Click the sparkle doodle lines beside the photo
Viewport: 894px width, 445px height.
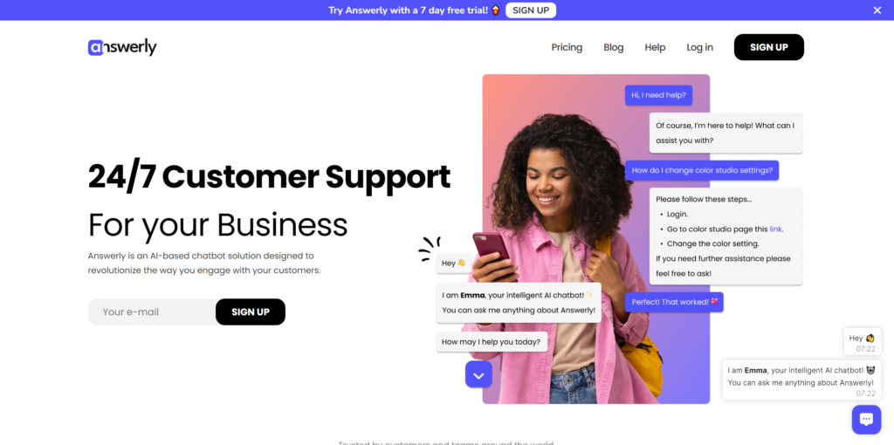[428, 249]
